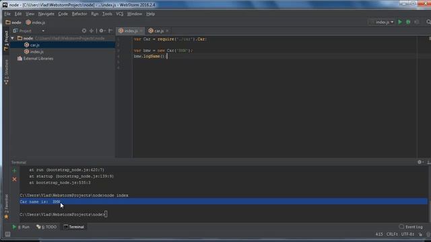Add new terminal session with green plus
This screenshot has height=242, width=431.
pyautogui.click(x=14, y=170)
